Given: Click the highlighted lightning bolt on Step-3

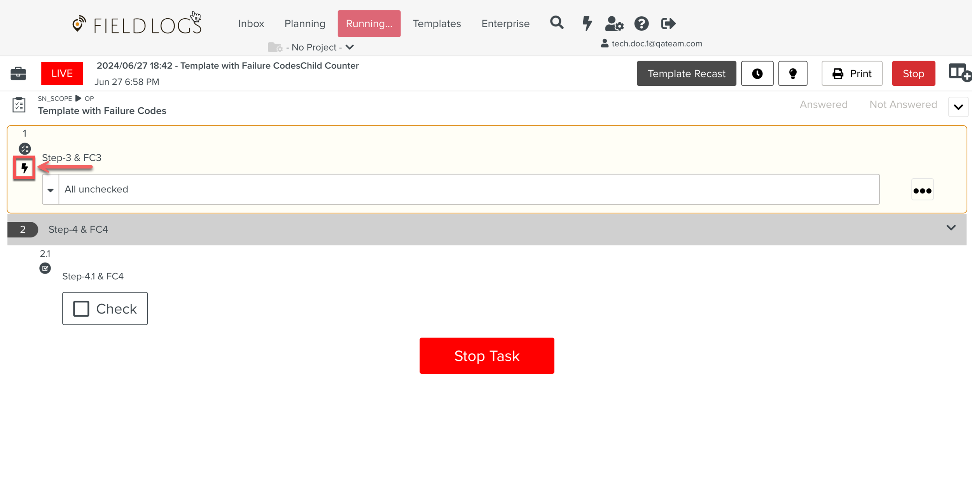Looking at the screenshot, I should coord(24,168).
